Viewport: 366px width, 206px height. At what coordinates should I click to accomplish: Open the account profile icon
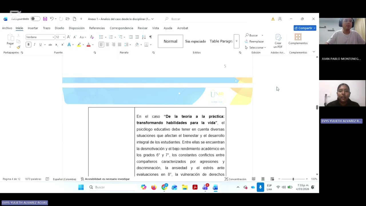280,19
